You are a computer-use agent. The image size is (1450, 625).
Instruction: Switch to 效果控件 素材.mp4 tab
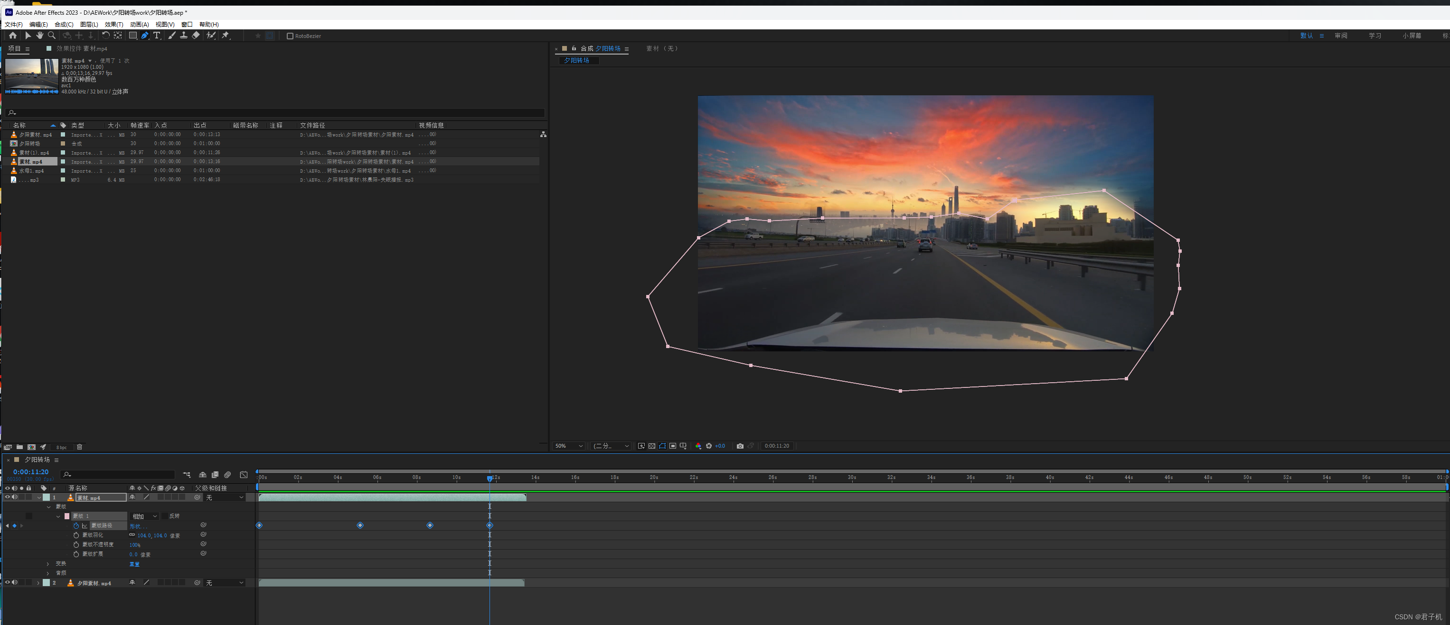(81, 49)
